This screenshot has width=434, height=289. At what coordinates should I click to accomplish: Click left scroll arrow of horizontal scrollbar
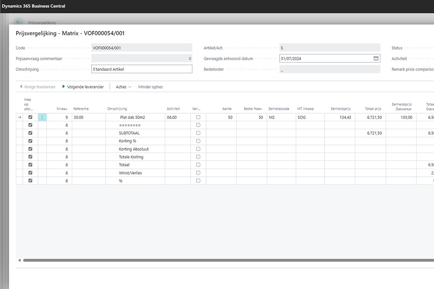(x=20, y=260)
